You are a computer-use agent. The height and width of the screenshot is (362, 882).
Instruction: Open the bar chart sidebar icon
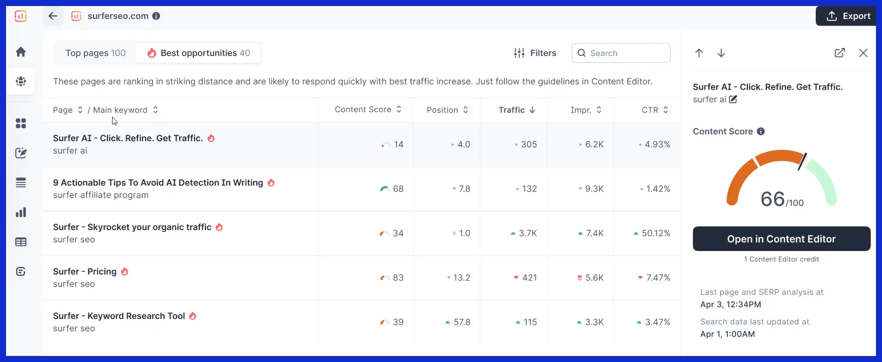[x=21, y=212]
